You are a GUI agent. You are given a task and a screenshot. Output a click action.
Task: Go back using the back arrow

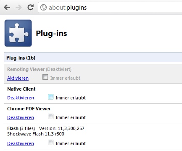pyautogui.click(x=7, y=7)
